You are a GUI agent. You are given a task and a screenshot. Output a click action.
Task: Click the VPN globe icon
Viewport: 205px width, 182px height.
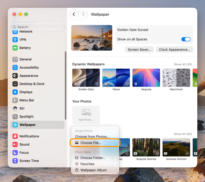[15, 40]
